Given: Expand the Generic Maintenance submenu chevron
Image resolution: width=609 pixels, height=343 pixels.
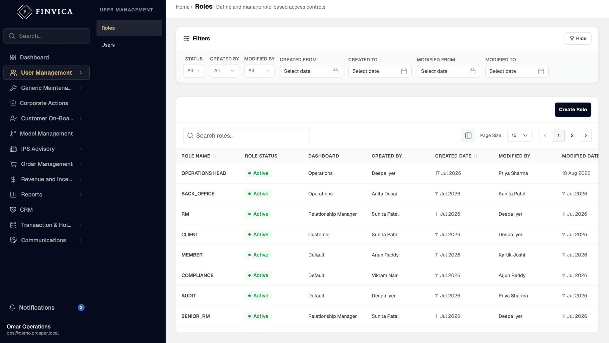Looking at the screenshot, I should pyautogui.click(x=81, y=88).
